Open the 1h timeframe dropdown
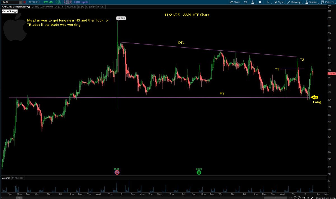The height and width of the screenshot is (199, 336). point(268,2)
